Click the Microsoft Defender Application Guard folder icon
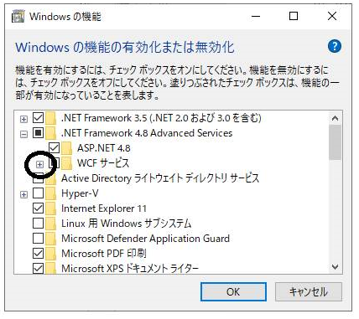 [x=51, y=239]
